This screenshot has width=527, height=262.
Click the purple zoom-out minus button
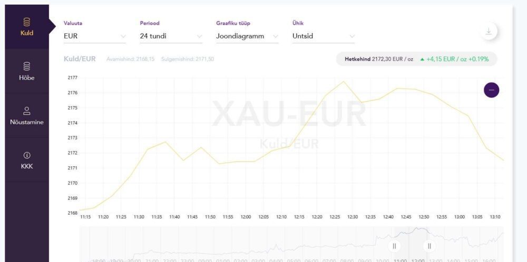click(x=491, y=90)
